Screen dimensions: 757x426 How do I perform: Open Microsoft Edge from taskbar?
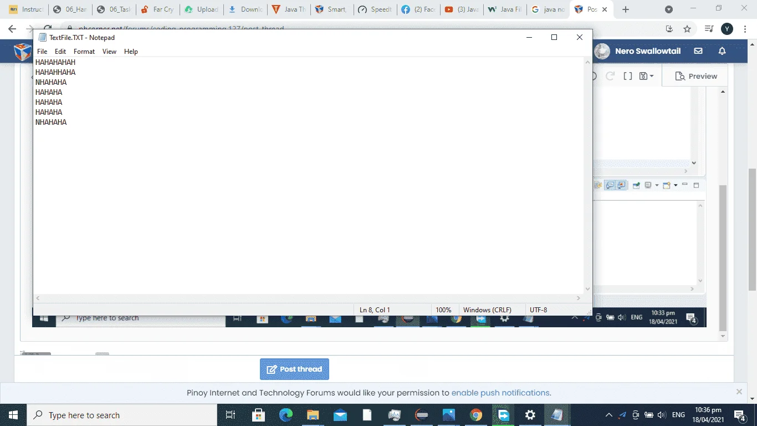pos(285,415)
